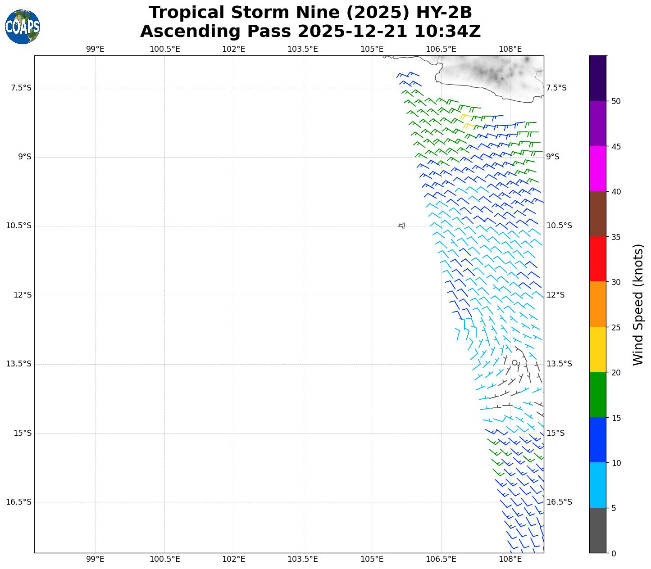Click the COAPS globe logo
The height and width of the screenshot is (569, 651).
coord(23,27)
